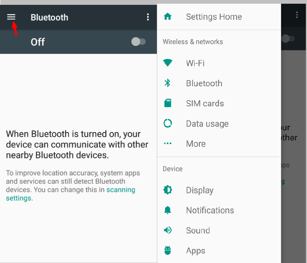
Task: Click the dimmed overflow menu behind drawer
Action: click(x=297, y=15)
